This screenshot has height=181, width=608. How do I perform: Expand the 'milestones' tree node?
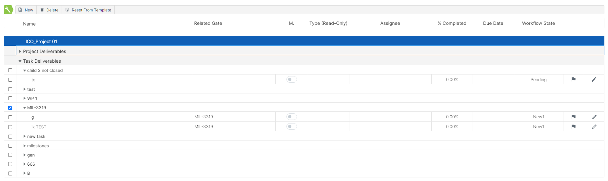pyautogui.click(x=25, y=146)
